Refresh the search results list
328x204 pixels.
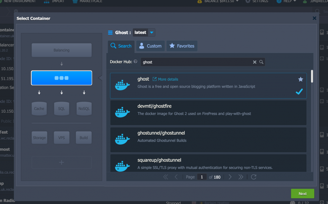254,177
